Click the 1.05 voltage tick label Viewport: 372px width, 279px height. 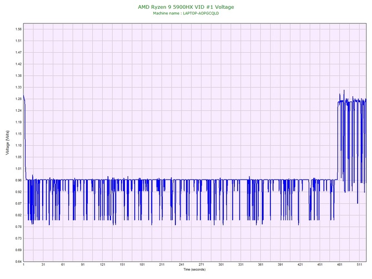coord(18,157)
